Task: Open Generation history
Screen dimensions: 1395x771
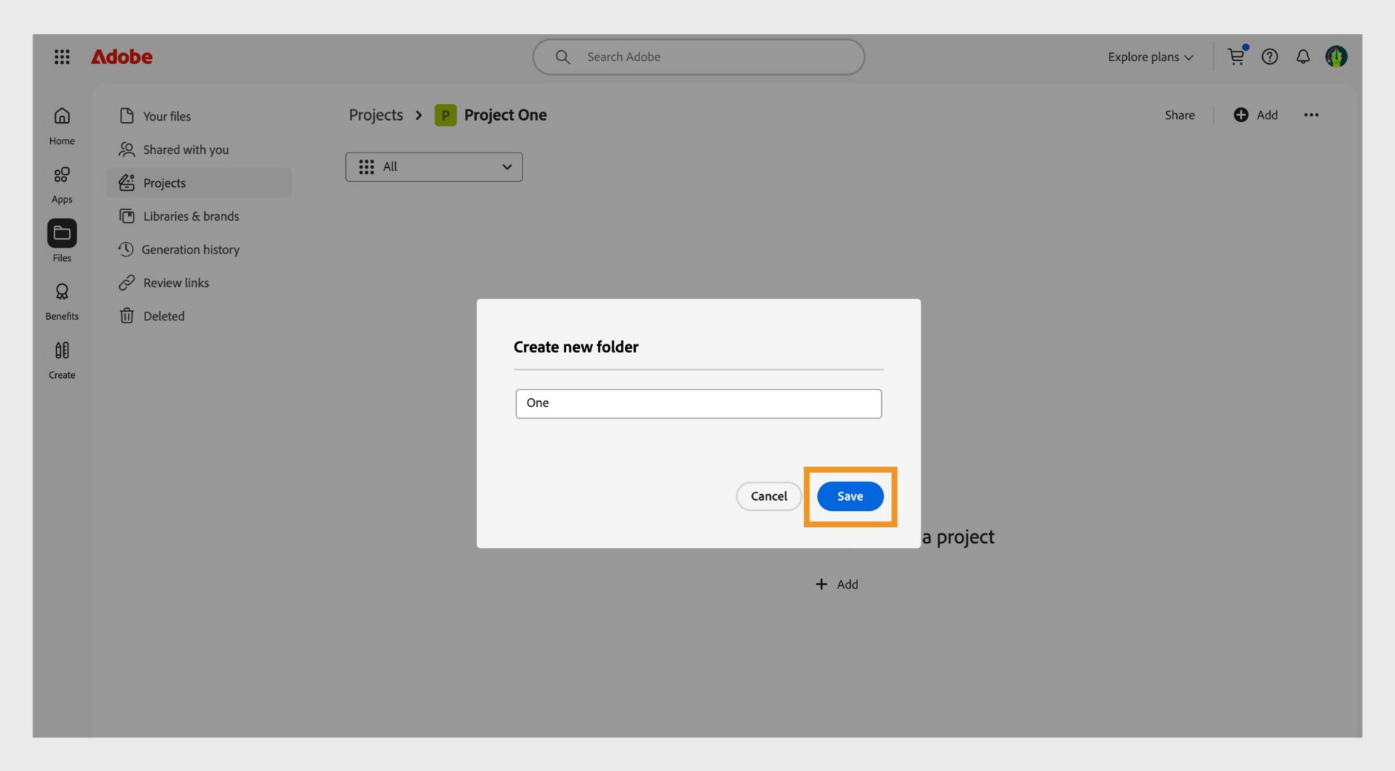Action: pyautogui.click(x=191, y=249)
